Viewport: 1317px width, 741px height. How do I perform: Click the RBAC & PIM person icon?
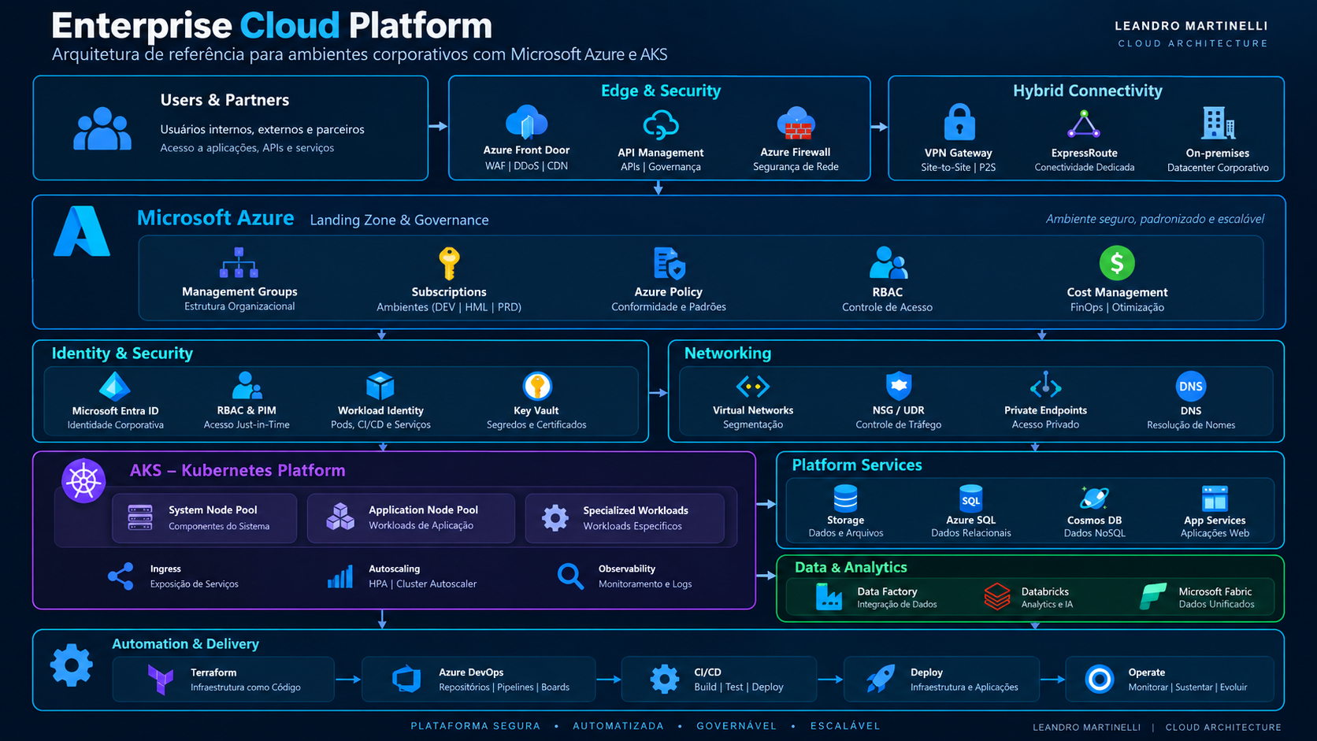click(x=247, y=385)
